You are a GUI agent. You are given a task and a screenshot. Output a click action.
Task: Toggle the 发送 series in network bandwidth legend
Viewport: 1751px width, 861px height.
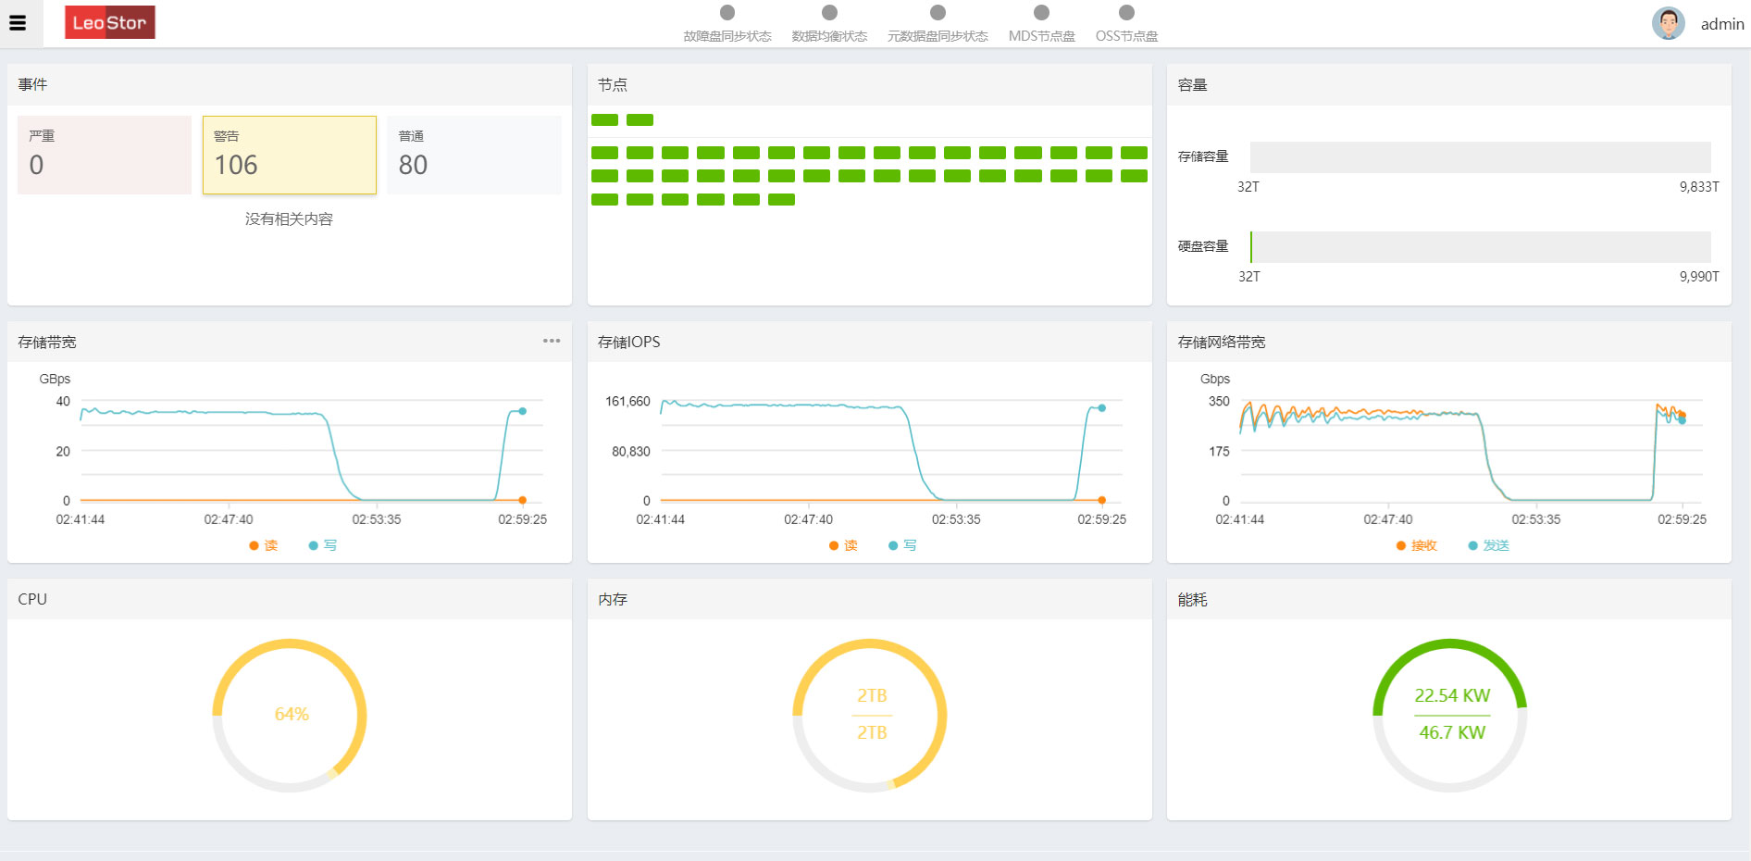tap(1489, 545)
